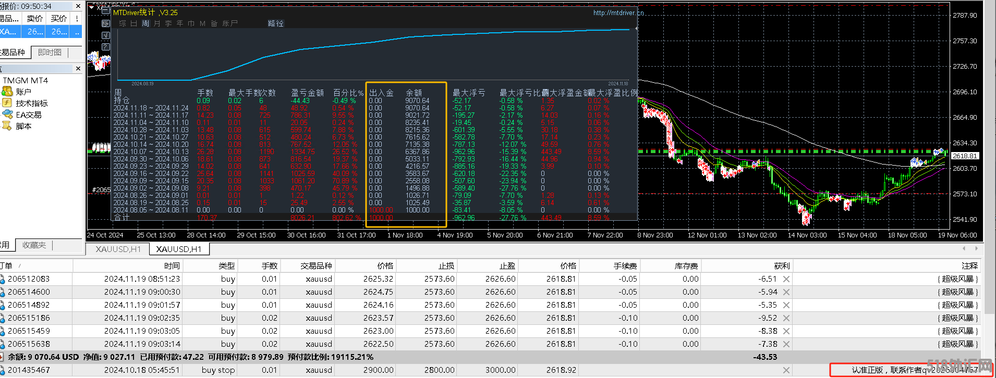Click the 出入金 column header in MTDriver

tap(382, 93)
